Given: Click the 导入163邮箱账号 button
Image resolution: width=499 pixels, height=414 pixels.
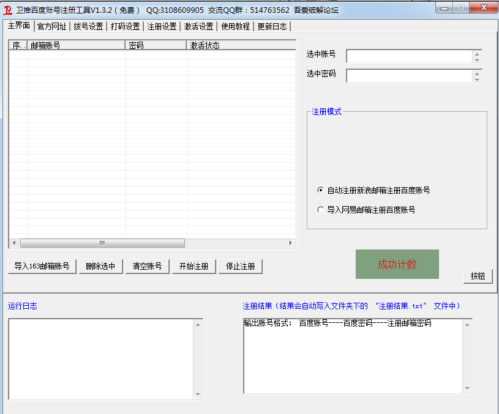Looking at the screenshot, I should point(42,266).
